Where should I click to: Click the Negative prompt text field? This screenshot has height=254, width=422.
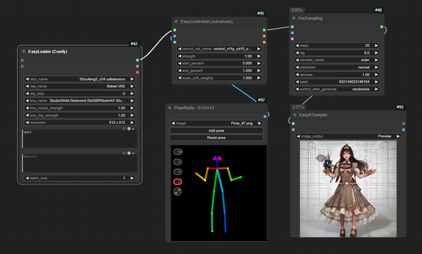(x=80, y=163)
